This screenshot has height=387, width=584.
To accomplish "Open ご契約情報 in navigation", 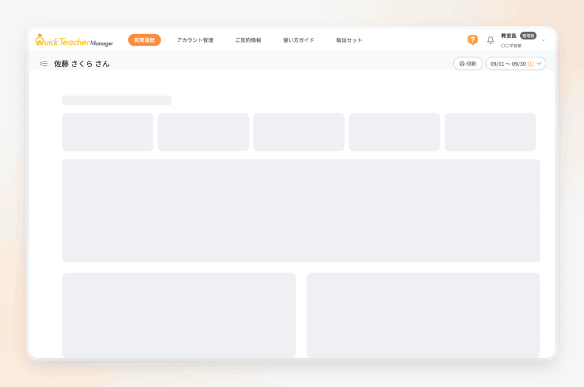I will click(x=248, y=40).
